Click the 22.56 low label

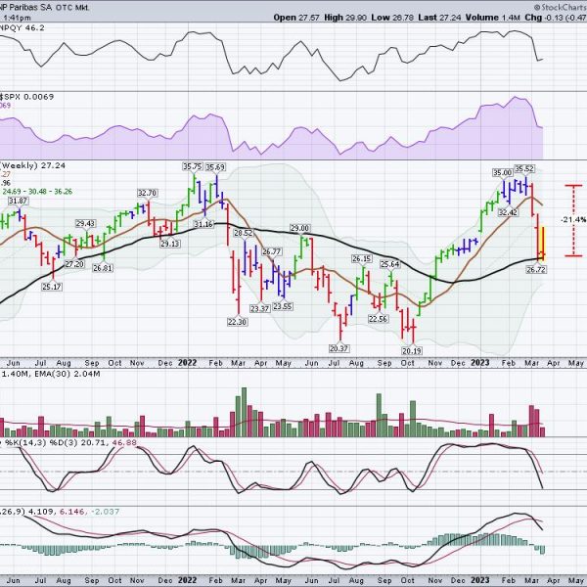(x=378, y=319)
